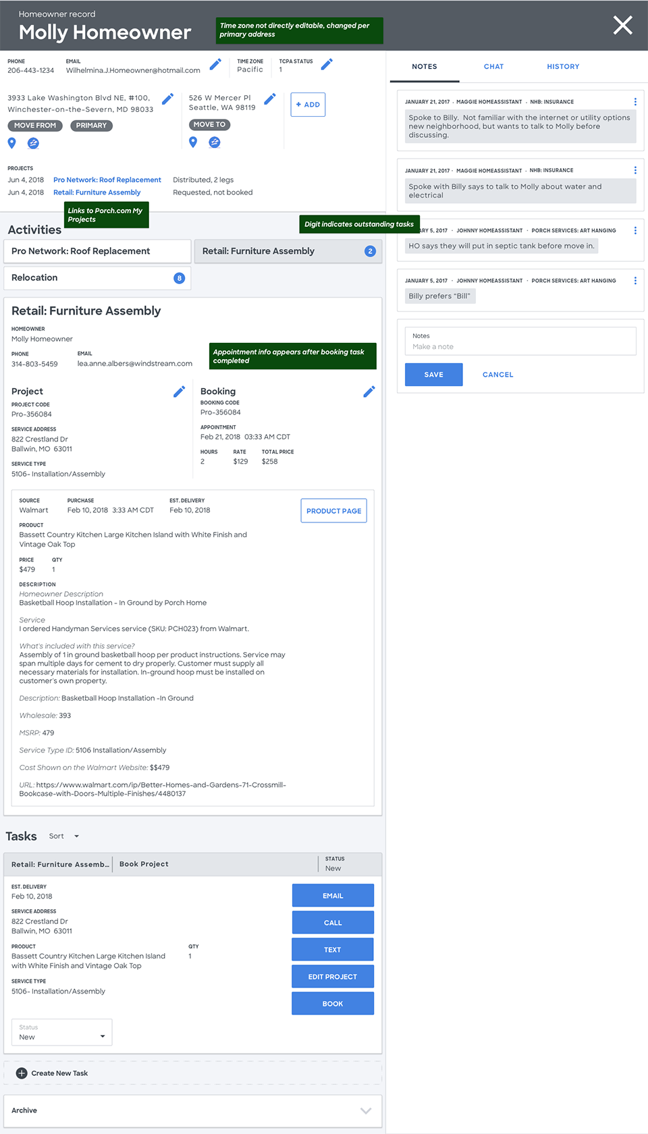Select Retail: Furniture Assembly activity tab
The width and height of the screenshot is (648, 1134).
click(x=288, y=251)
